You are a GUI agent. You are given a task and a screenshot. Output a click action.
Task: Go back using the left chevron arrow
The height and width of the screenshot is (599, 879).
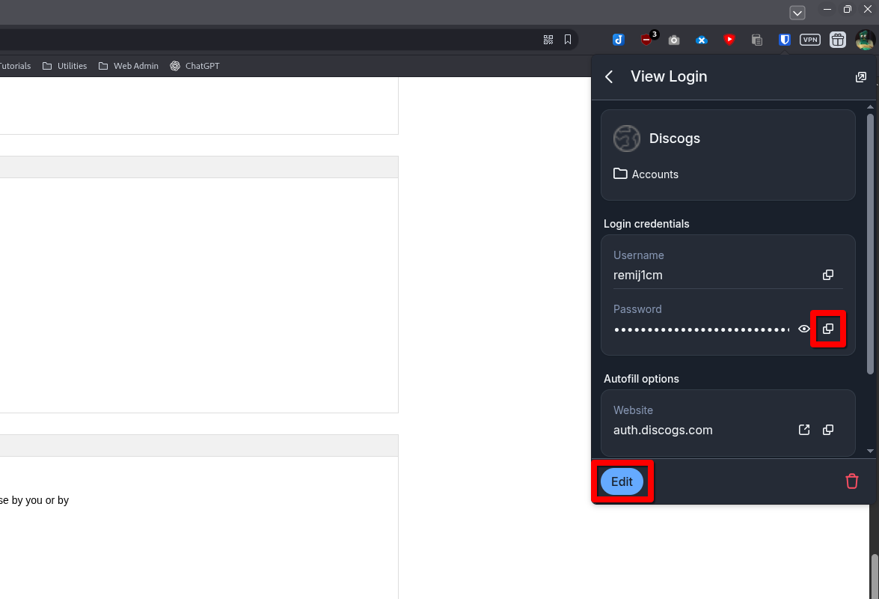click(609, 77)
